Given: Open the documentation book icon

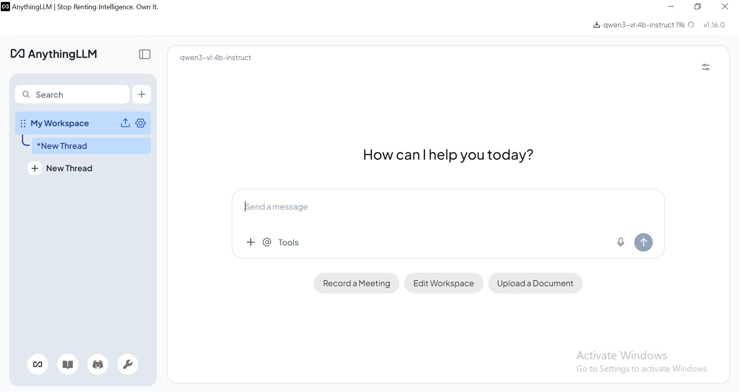Looking at the screenshot, I should 68,364.
